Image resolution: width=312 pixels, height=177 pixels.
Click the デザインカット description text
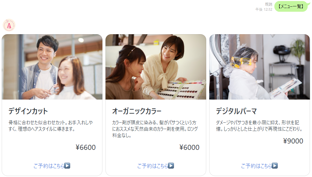(50, 126)
